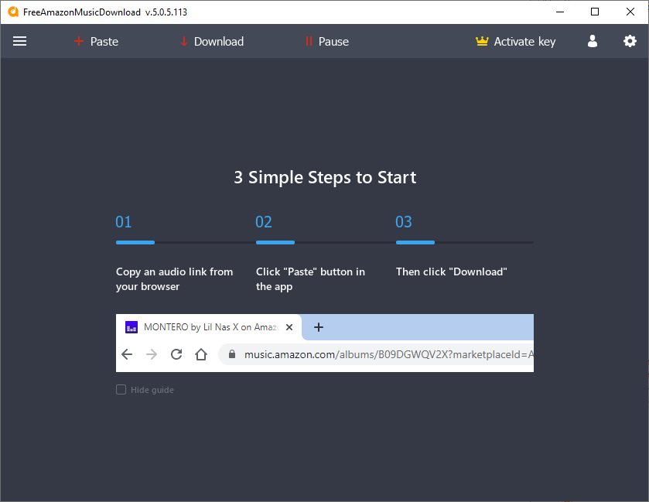Click the Download toolbar button
Screen dimensions: 649x502
coord(212,42)
